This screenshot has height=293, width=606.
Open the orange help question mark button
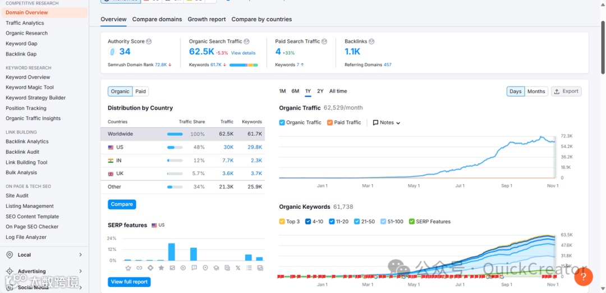(584, 277)
